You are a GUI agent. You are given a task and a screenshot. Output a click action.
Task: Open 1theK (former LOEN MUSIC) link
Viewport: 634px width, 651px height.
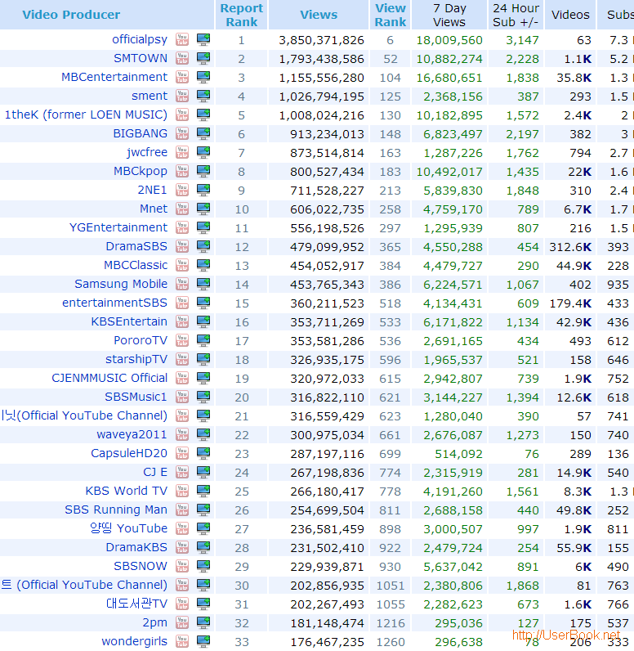coord(86,114)
